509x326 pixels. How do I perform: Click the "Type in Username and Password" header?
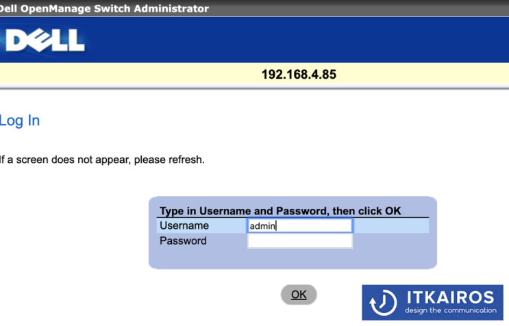pos(280,211)
